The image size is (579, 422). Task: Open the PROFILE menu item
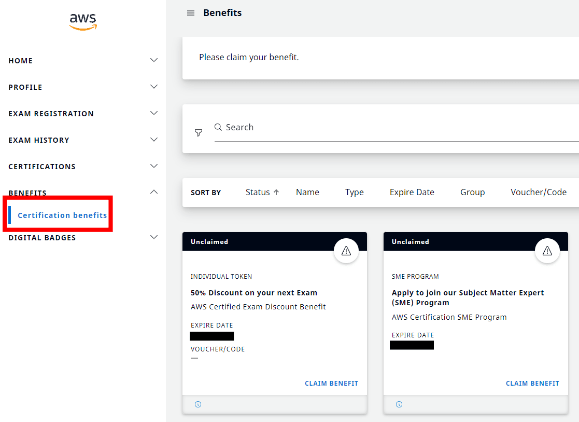click(25, 87)
